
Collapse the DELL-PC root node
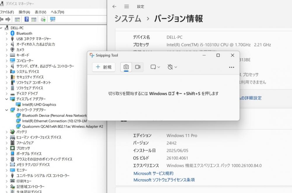tap(1, 28)
